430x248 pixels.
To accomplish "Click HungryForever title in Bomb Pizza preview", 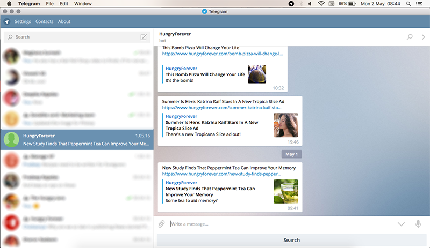I will pos(181,69).
